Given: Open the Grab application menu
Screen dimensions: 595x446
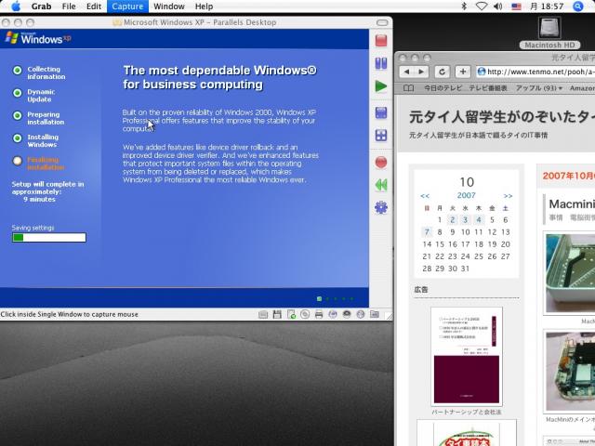Looking at the screenshot, I should tap(41, 7).
